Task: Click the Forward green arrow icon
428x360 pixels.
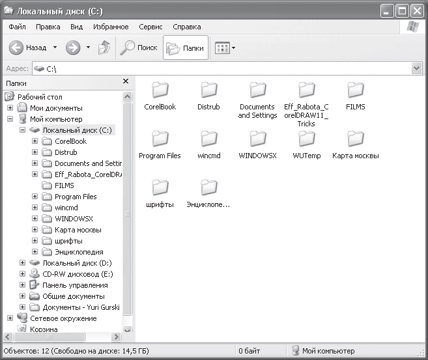Action: coord(73,48)
